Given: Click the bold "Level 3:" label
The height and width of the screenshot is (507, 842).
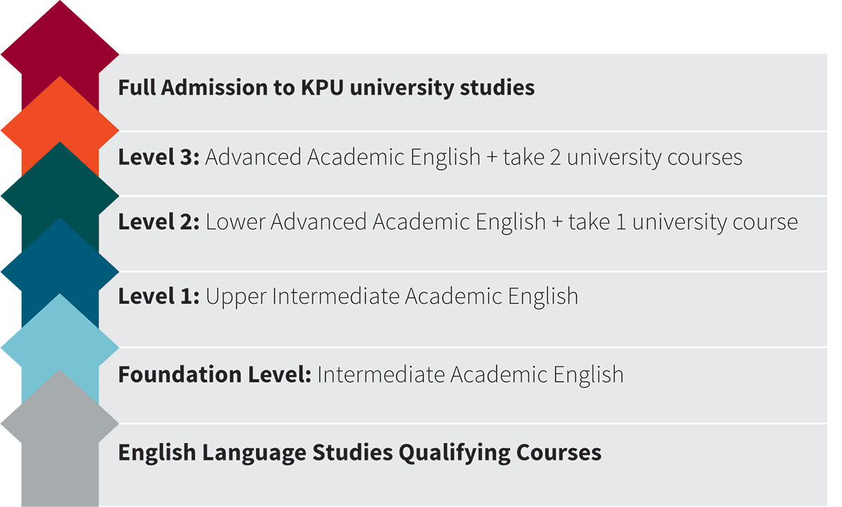Looking at the screenshot, I should 159,157.
